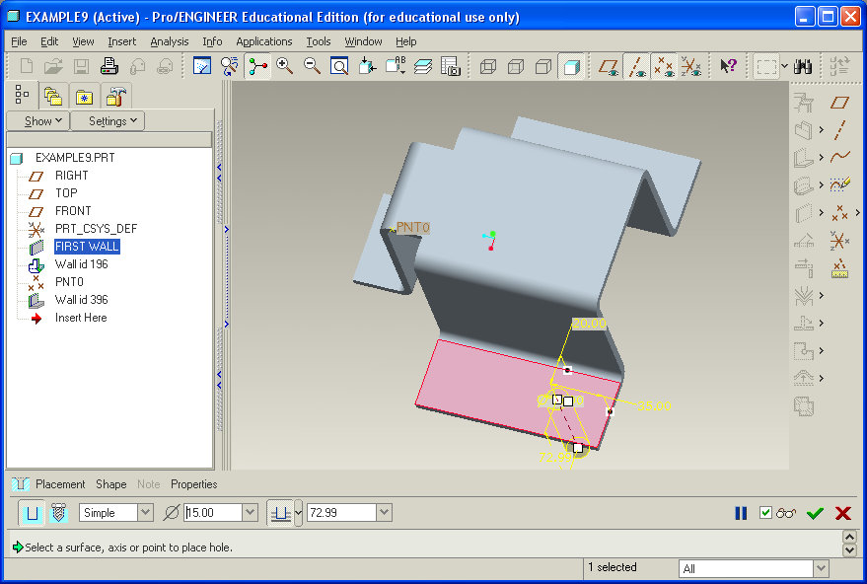Open the Analysis menu

click(169, 41)
